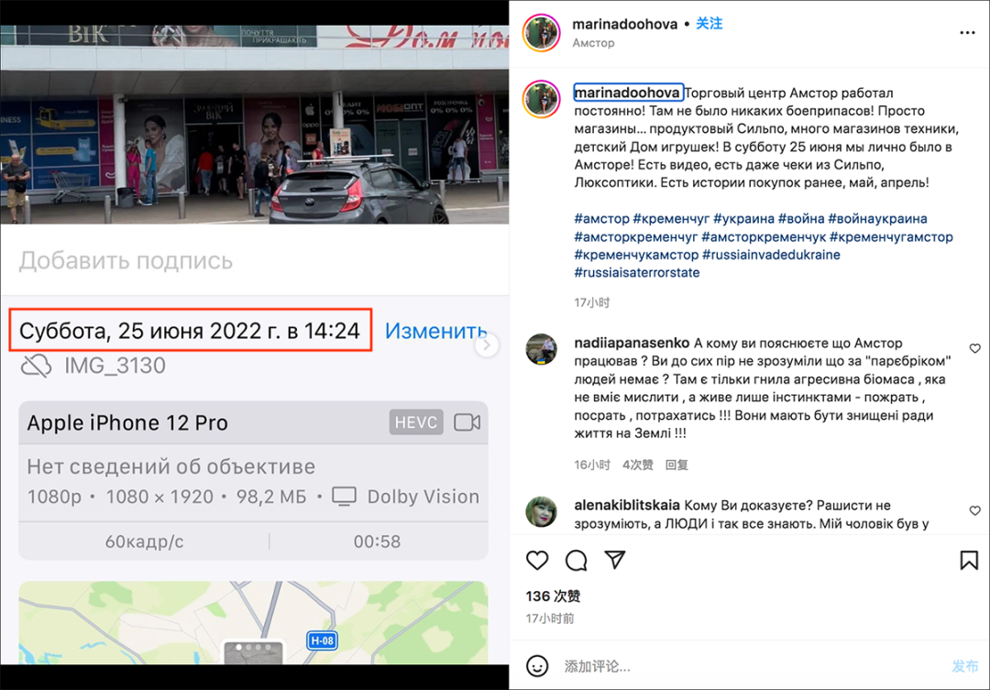
Task: Click the map preview with H-08 marker
Action: [x=253, y=622]
